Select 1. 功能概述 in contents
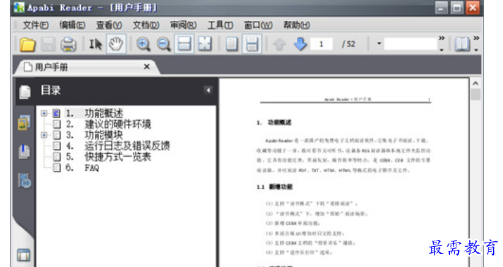The height and width of the screenshot is (267, 503). point(94,113)
